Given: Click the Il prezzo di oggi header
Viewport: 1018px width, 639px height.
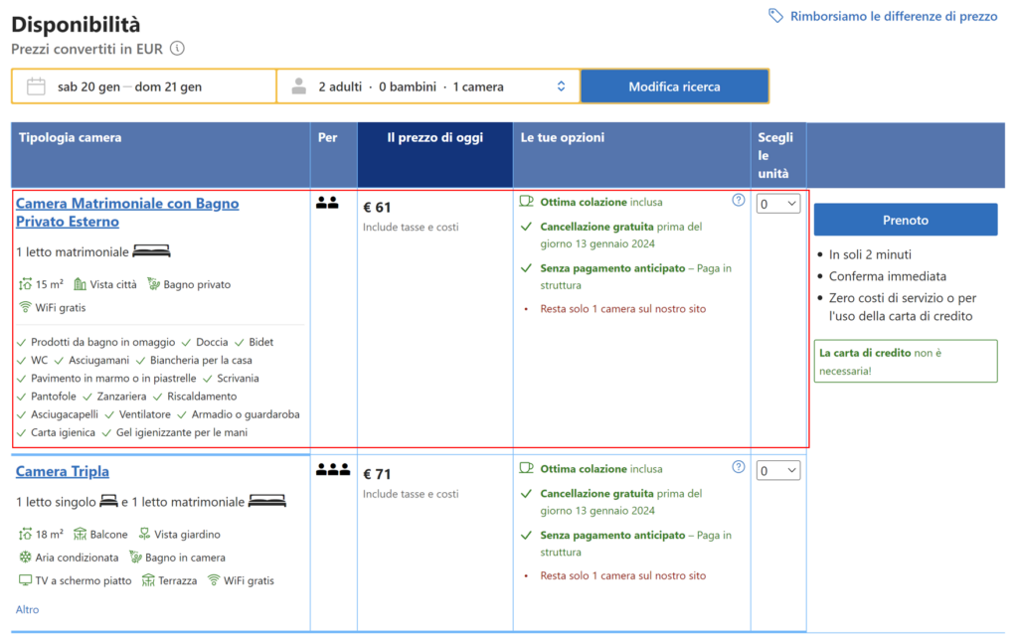Looking at the screenshot, I should [x=434, y=138].
